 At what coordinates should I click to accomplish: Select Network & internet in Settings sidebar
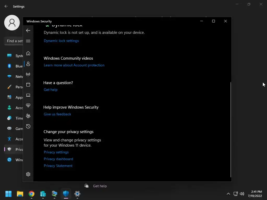pyautogui.click(x=14, y=77)
